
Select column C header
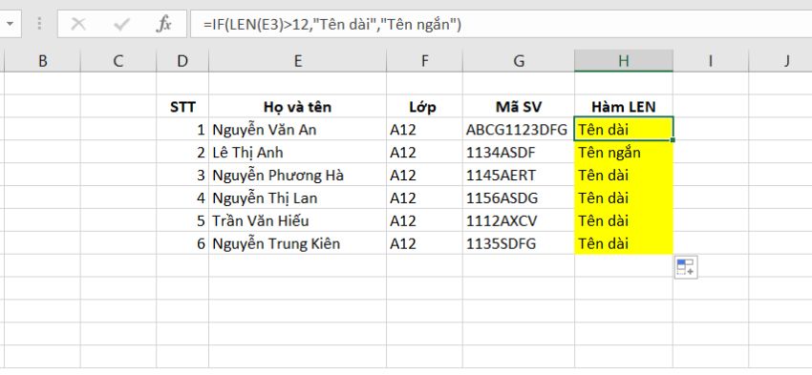tap(118, 61)
